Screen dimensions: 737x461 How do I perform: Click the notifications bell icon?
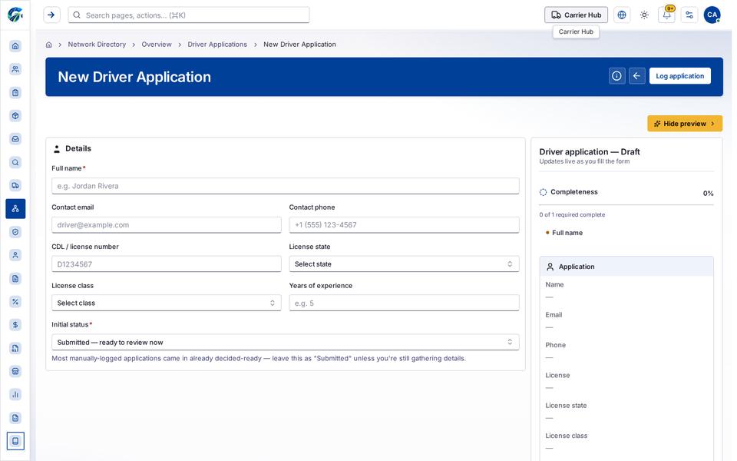[666, 15]
